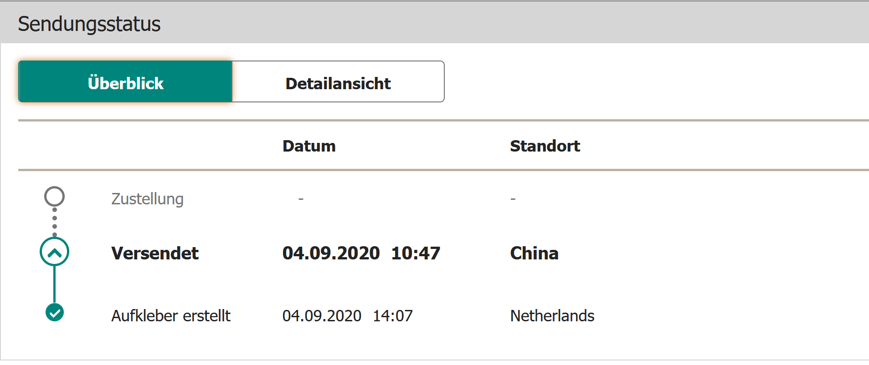The width and height of the screenshot is (869, 365).
Task: Collapse the Versendet step chevron
Action: coord(55,252)
